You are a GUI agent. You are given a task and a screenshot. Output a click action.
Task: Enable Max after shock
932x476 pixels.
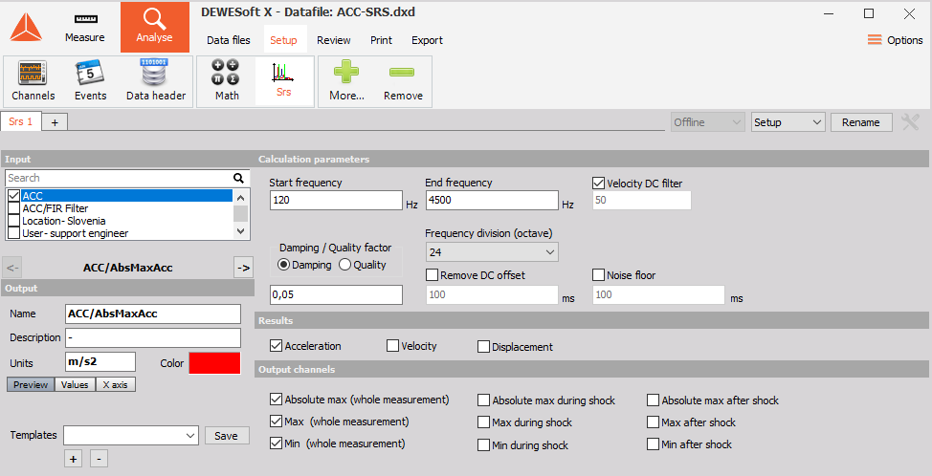(x=654, y=422)
